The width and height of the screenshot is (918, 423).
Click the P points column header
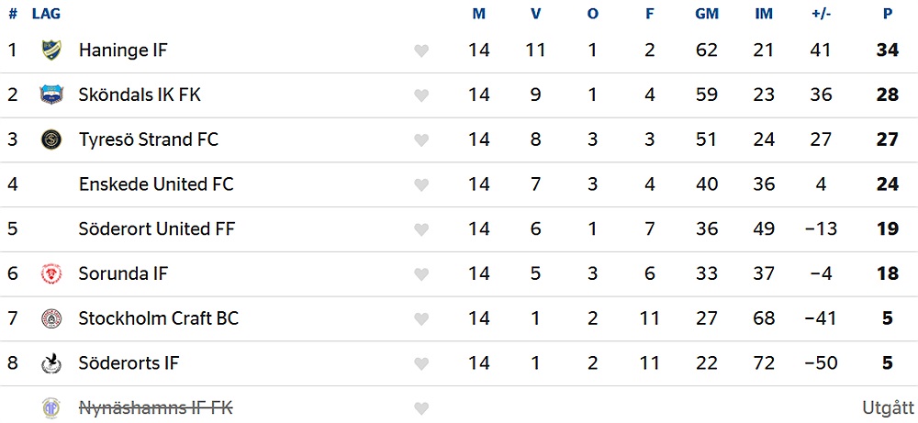pyautogui.click(x=888, y=14)
